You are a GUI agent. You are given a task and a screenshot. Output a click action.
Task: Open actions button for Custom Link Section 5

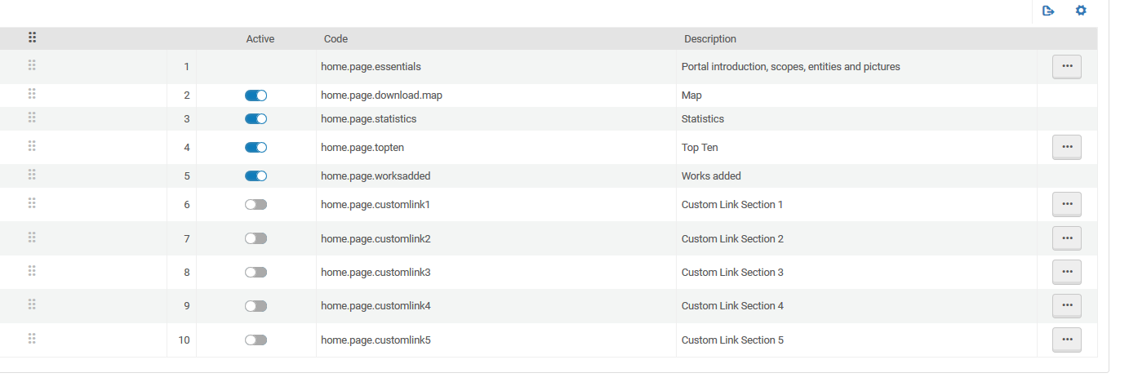click(1066, 340)
